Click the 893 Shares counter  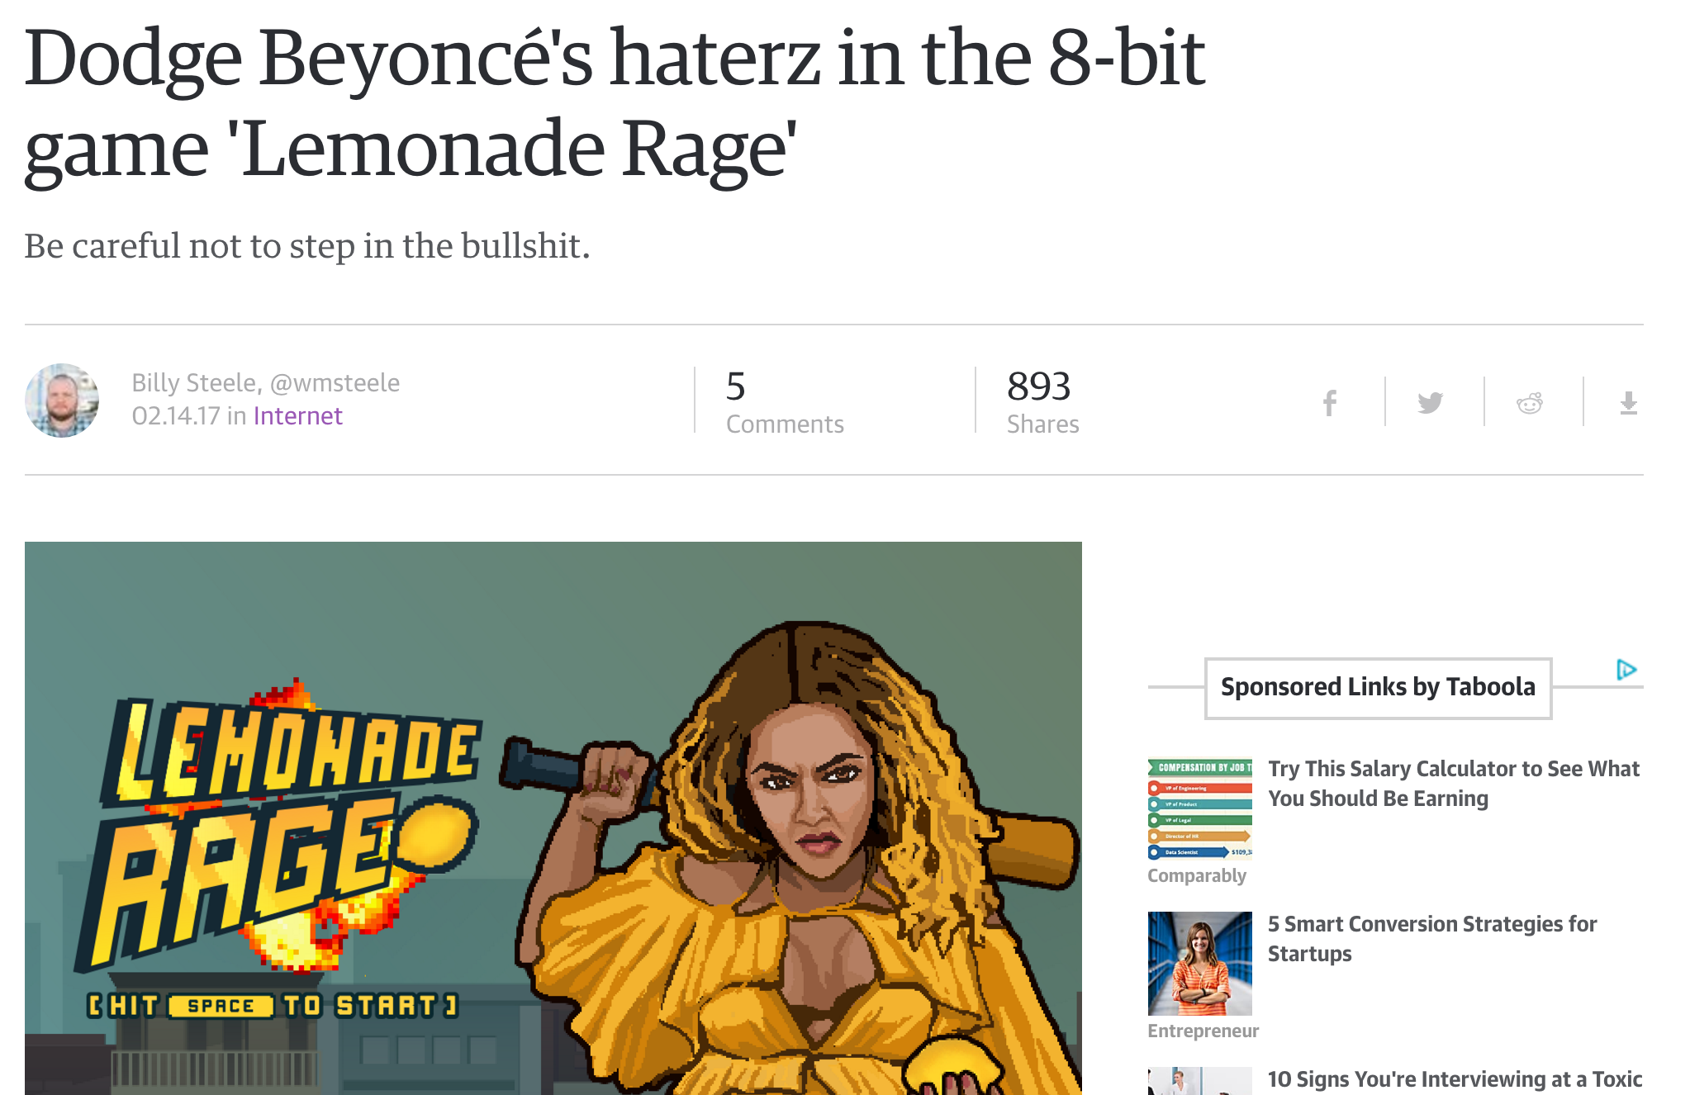click(x=1042, y=402)
